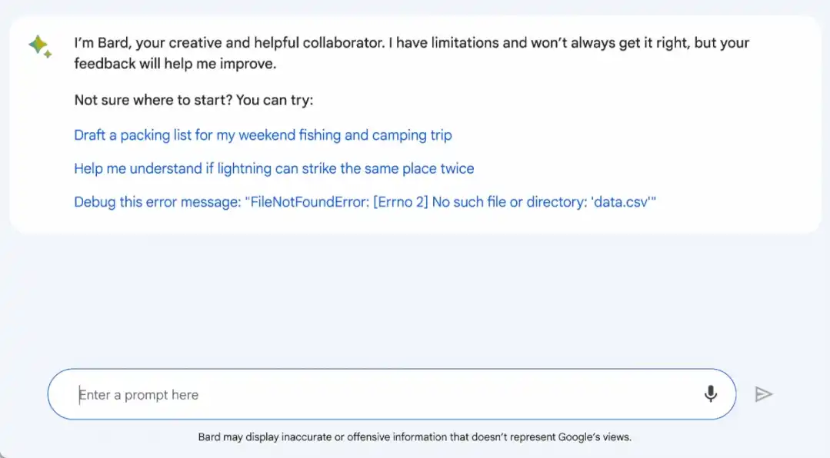Click the small green sparkle in Bard's logo
The height and width of the screenshot is (458, 830).
click(48, 55)
